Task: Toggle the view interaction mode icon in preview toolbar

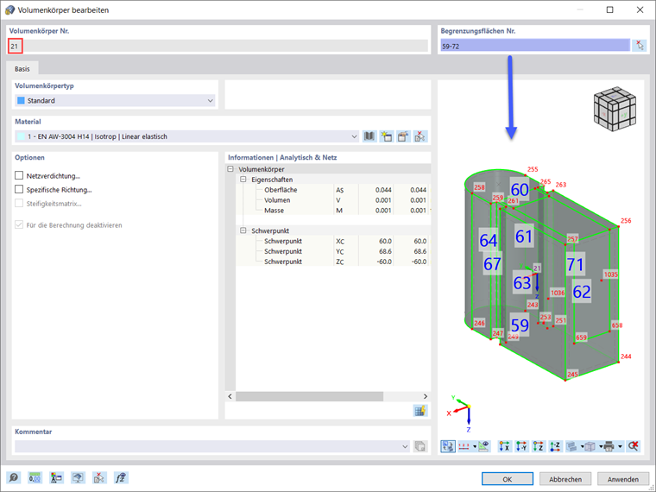Action: point(448,446)
